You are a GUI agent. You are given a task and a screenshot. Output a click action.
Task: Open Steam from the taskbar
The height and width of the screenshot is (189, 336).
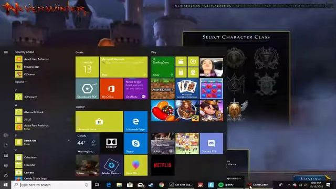click(151, 185)
